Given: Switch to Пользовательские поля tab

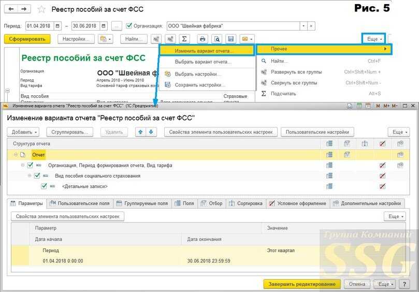Looking at the screenshot, I should [x=80, y=203].
